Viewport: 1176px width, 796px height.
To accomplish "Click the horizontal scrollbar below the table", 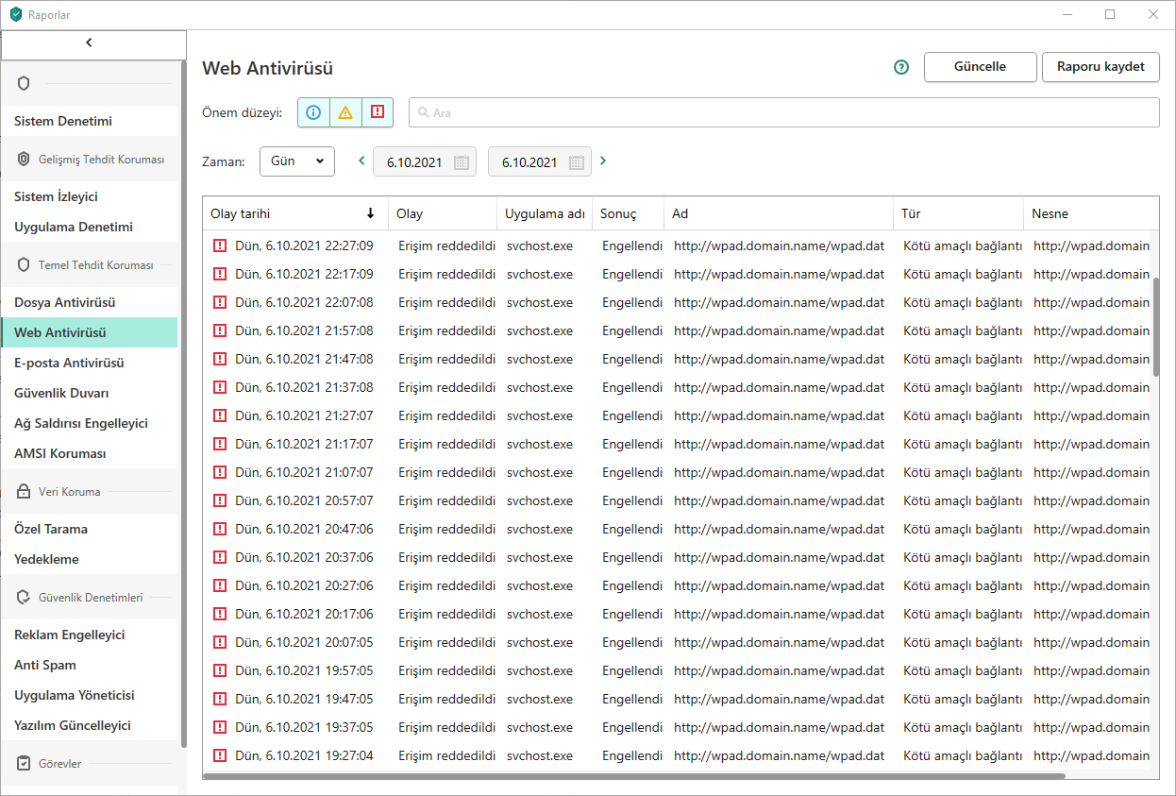I will [632, 776].
